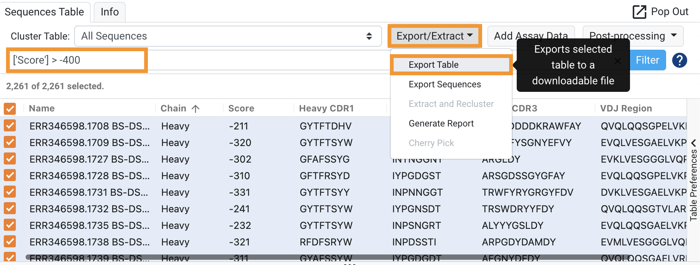Toggle the select-all header checkbox
The width and height of the screenshot is (700, 265).
tap(10, 109)
